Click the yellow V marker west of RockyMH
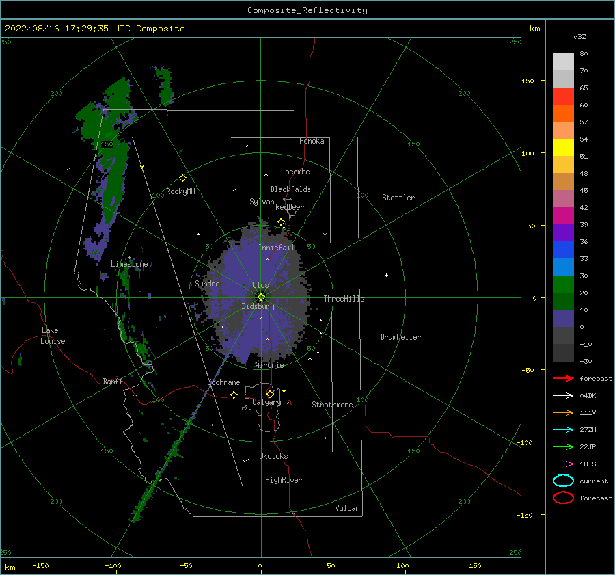This screenshot has width=615, height=575. pos(142,168)
